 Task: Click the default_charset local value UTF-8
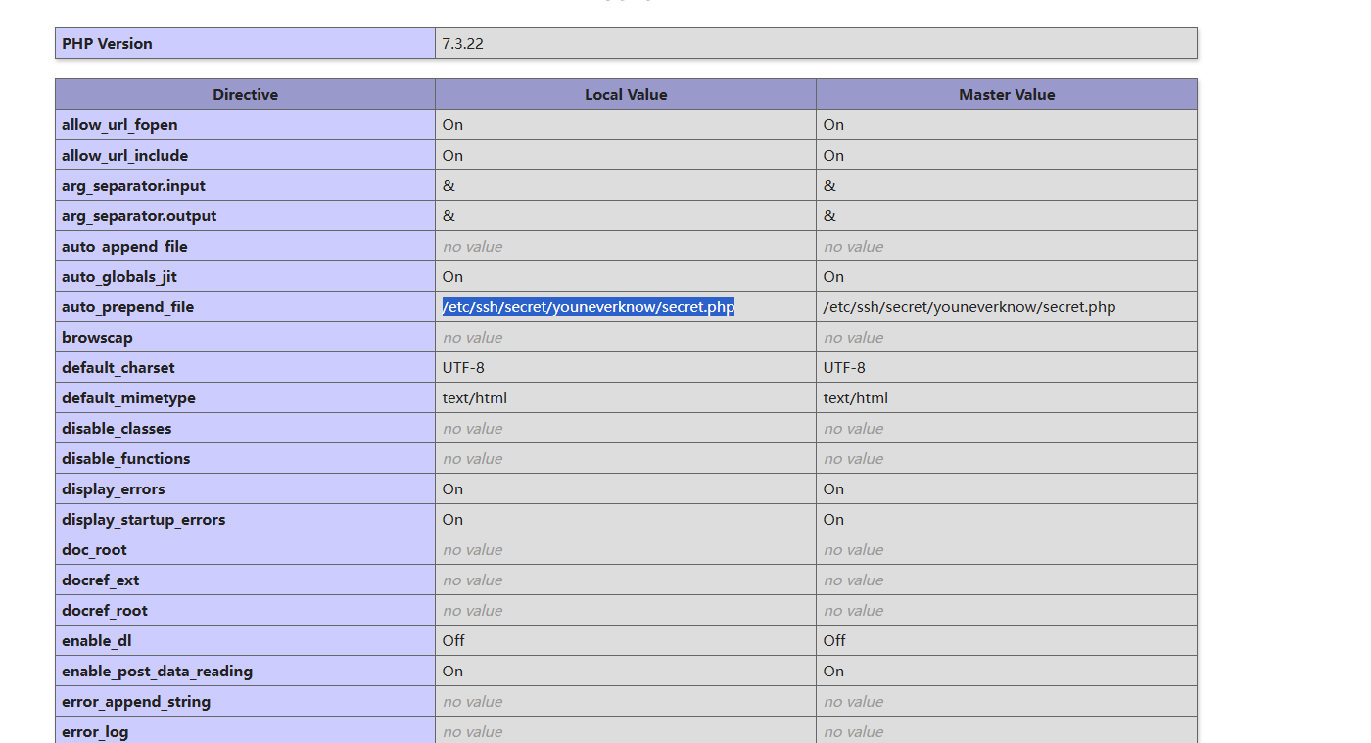[x=463, y=368]
